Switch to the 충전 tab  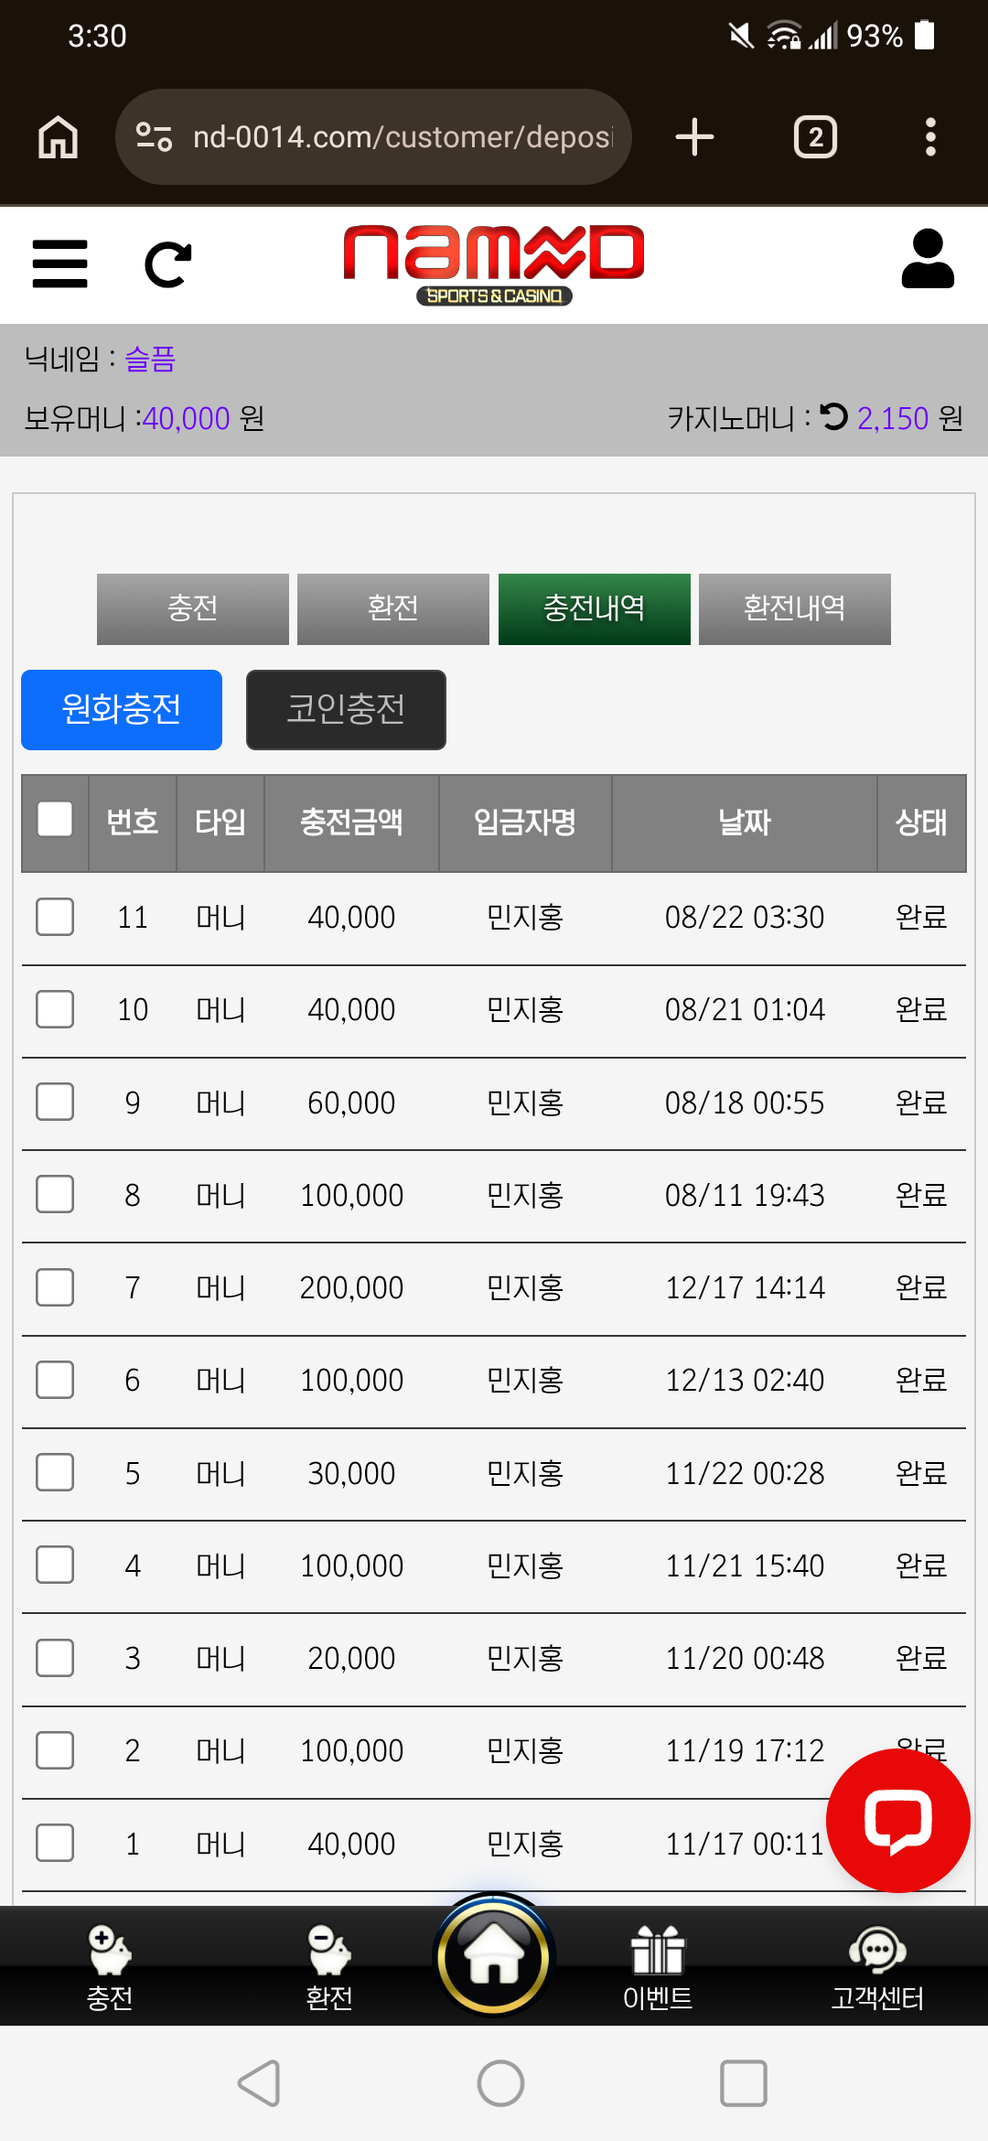[x=193, y=609]
